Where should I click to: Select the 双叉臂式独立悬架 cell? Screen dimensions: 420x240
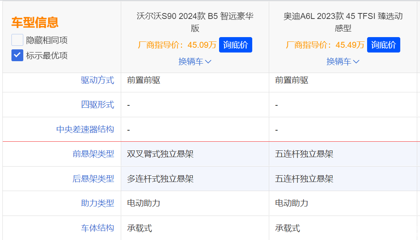[x=160, y=154]
